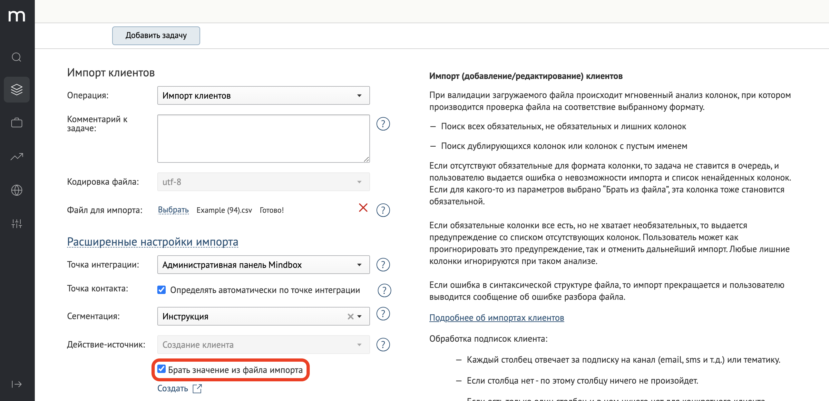
Task: Click the Mindbox logo icon
Action: 17,16
